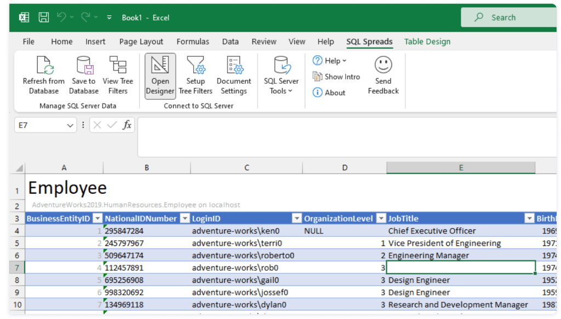Open the JobTitle column filter dropdown

pos(529,219)
